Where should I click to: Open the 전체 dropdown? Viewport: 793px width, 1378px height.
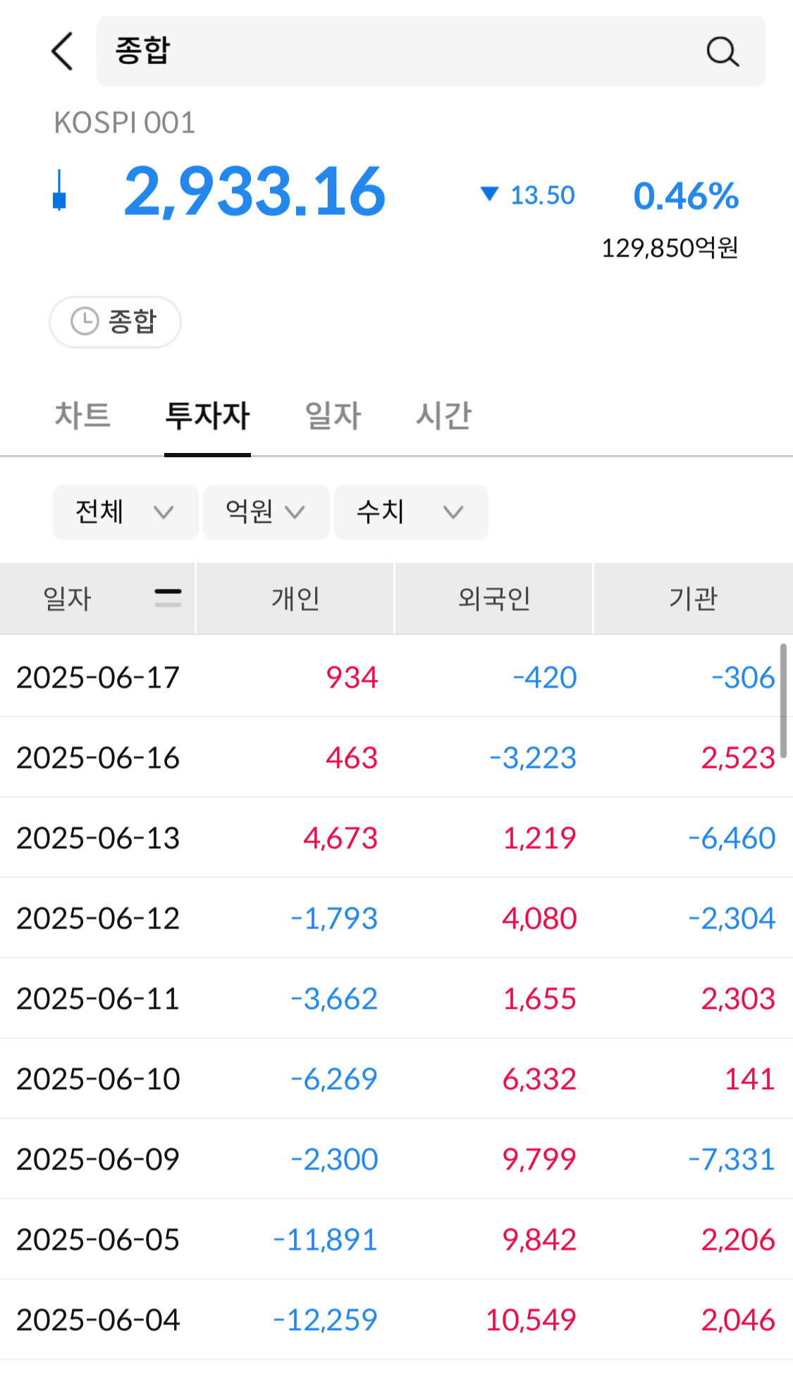[x=125, y=512]
